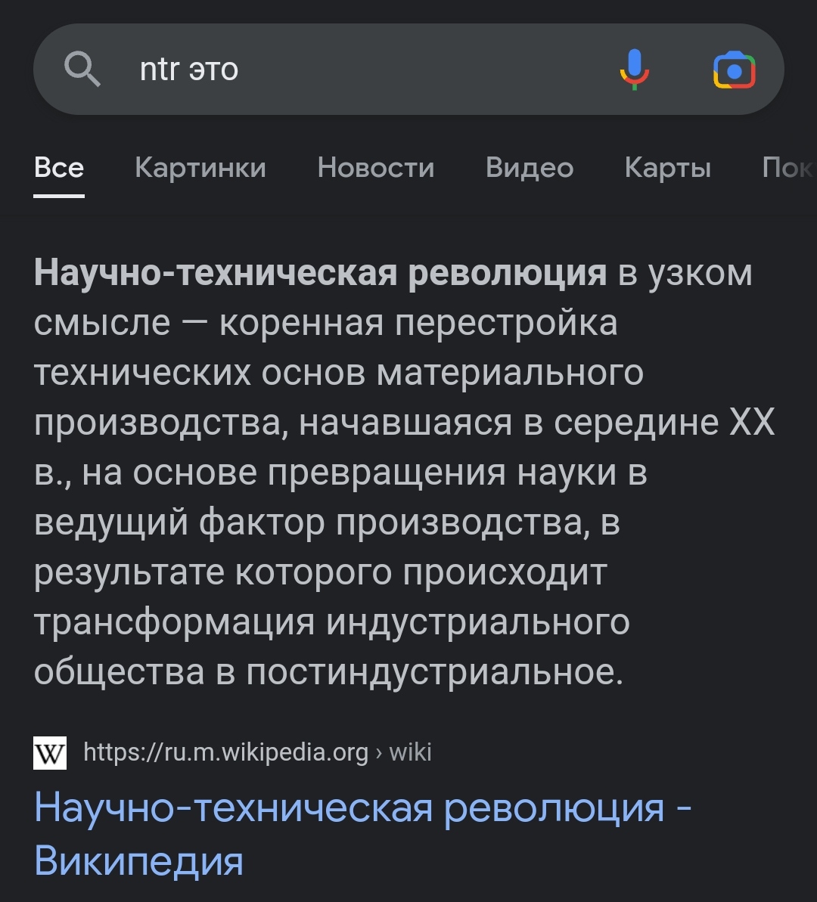This screenshot has width=817, height=902.
Task: Click the bold "Научно-техническая революция" snippet heading
Action: (320, 272)
